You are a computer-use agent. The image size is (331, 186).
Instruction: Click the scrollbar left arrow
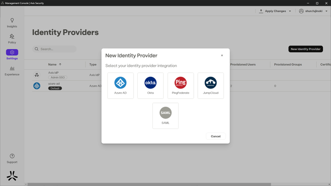click(x=26, y=184)
